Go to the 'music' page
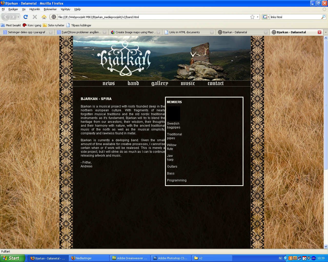 pyautogui.click(x=188, y=83)
